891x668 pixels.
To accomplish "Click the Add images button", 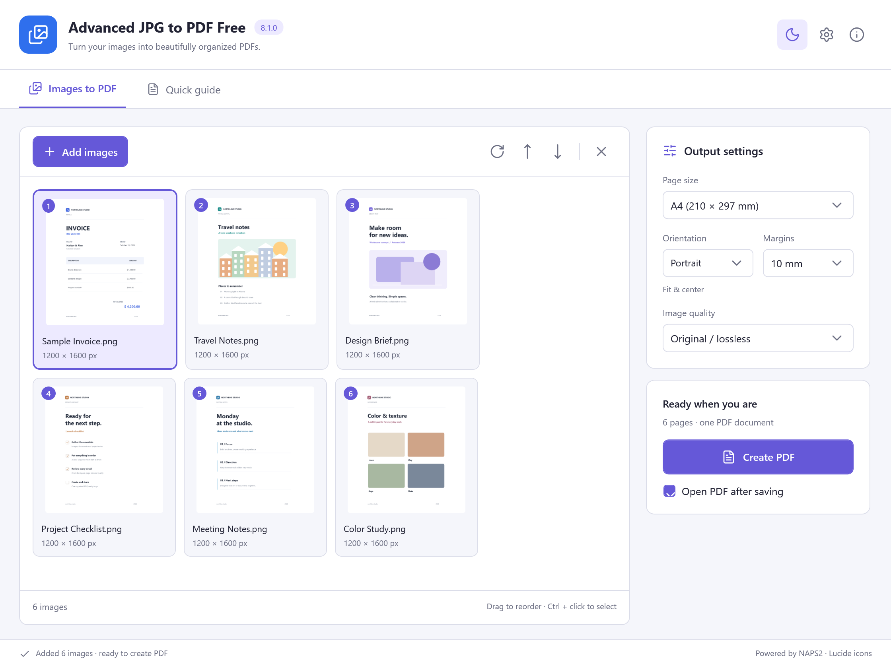I will tap(80, 152).
